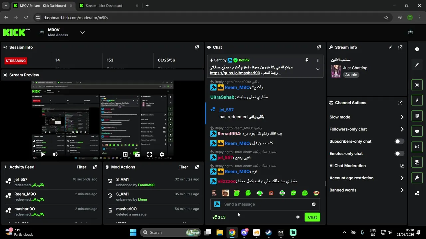Click the chat panel scrollbar

(325, 184)
